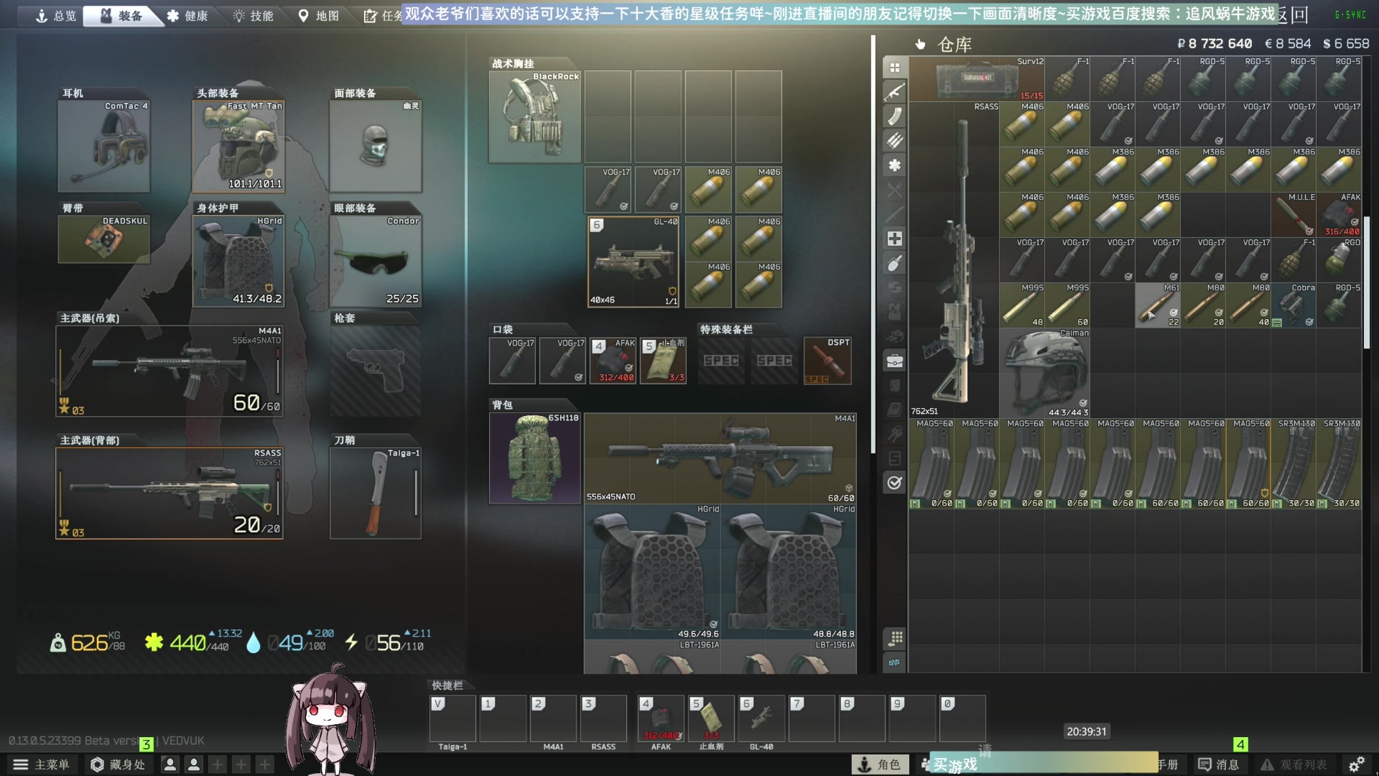Select the ammunition filter icon in stash

894,141
